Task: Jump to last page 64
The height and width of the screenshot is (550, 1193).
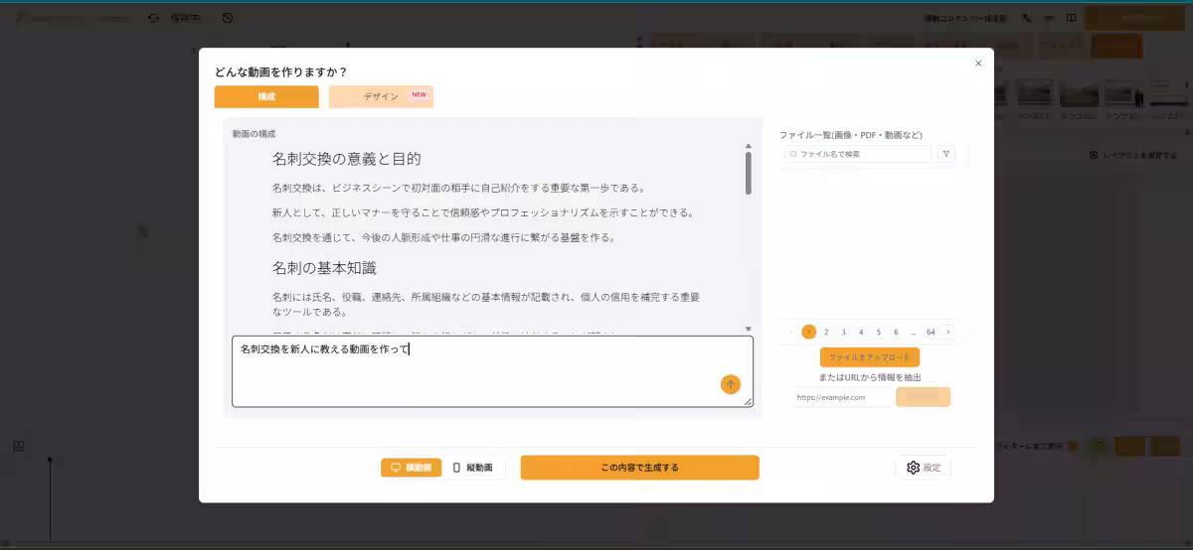Action: pos(931,332)
